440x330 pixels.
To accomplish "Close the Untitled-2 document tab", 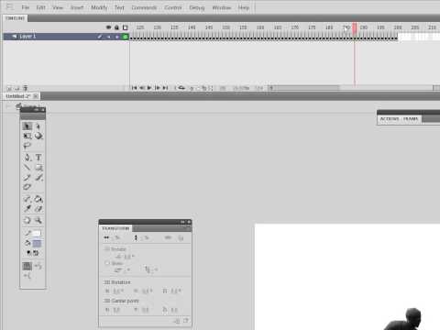I will [36, 96].
